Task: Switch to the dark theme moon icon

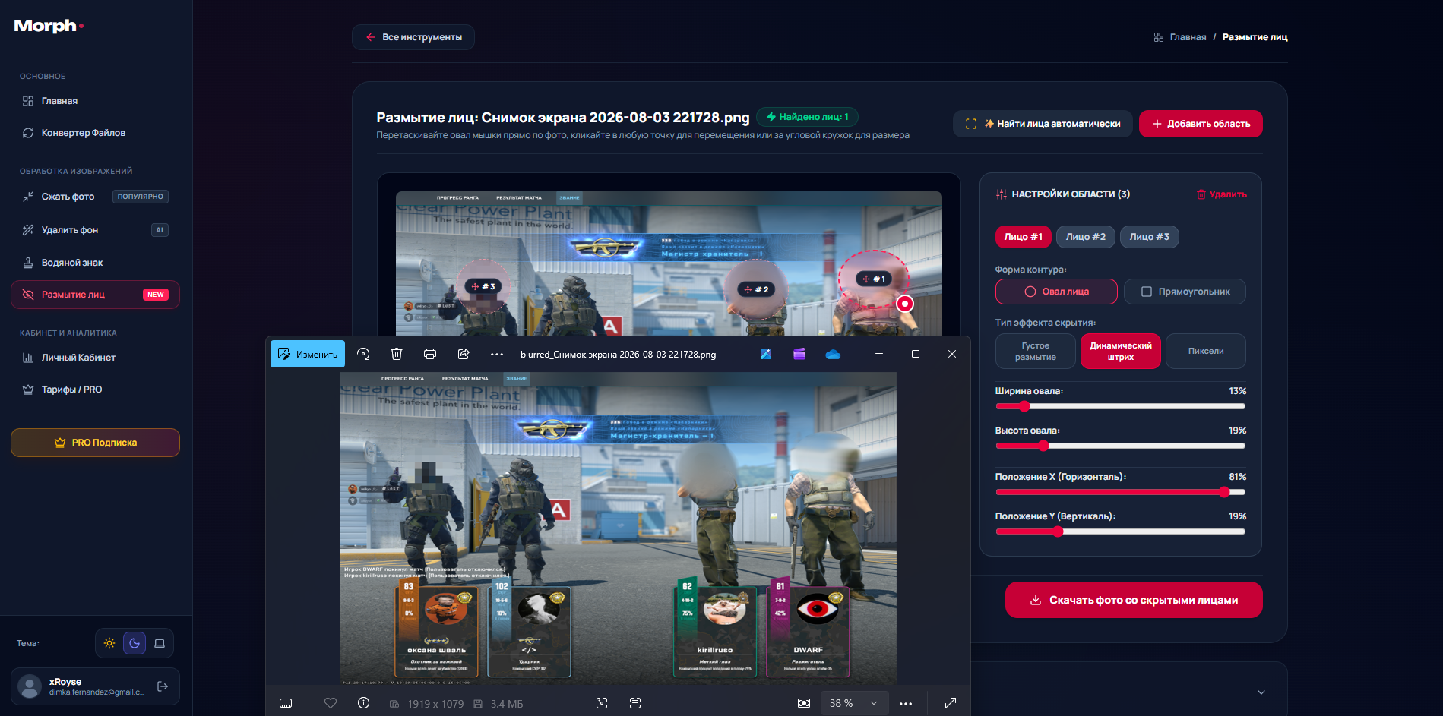Action: (x=134, y=643)
